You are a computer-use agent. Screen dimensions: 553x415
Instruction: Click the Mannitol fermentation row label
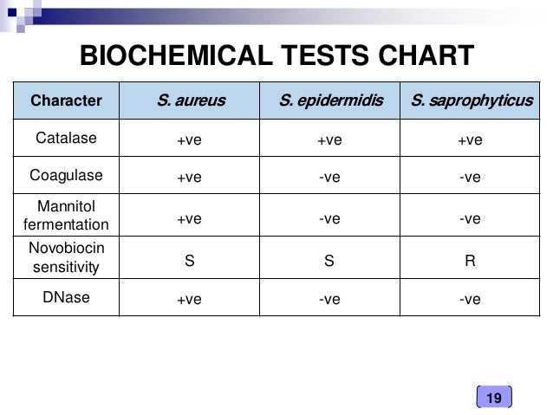click(x=66, y=215)
